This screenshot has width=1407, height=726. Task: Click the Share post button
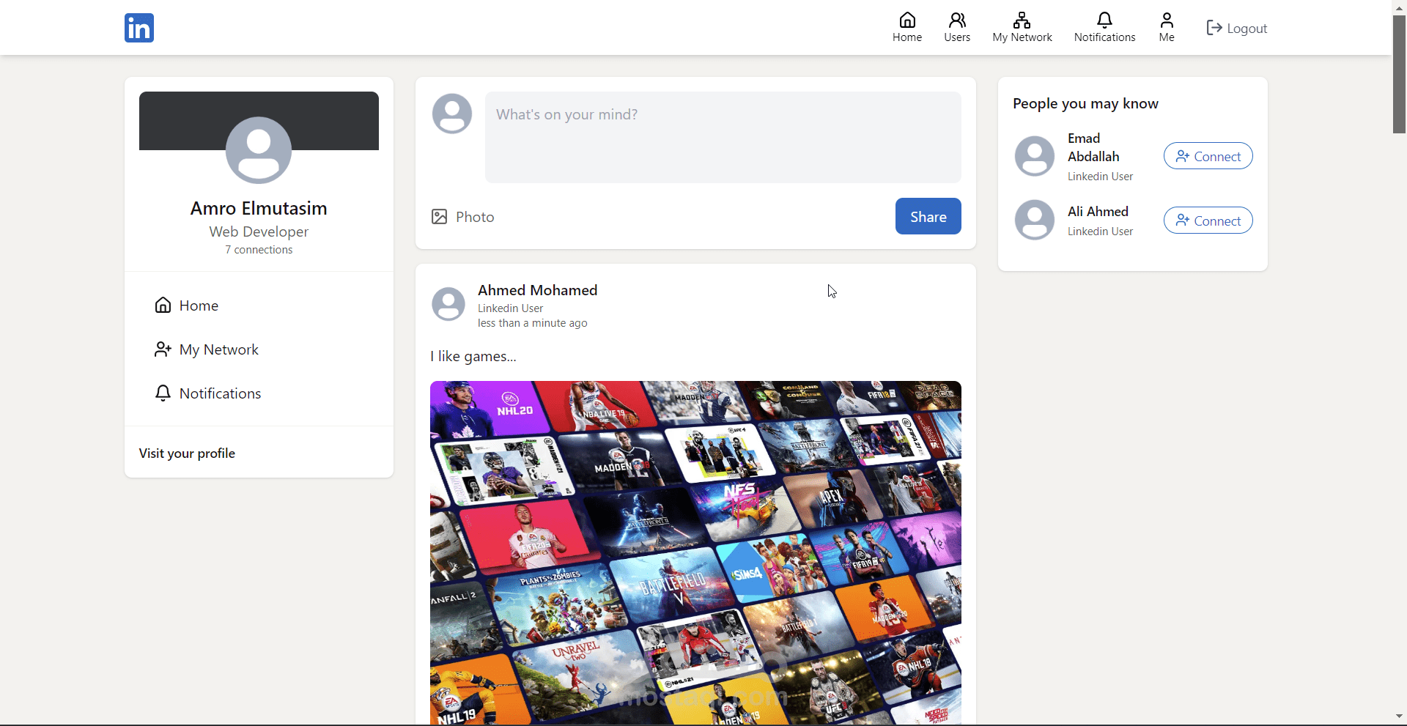pyautogui.click(x=928, y=216)
